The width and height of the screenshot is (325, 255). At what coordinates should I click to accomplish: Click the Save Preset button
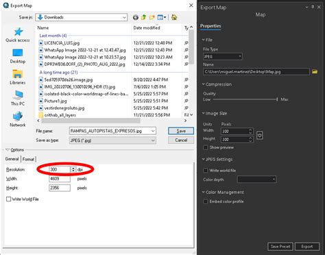[x=280, y=246]
